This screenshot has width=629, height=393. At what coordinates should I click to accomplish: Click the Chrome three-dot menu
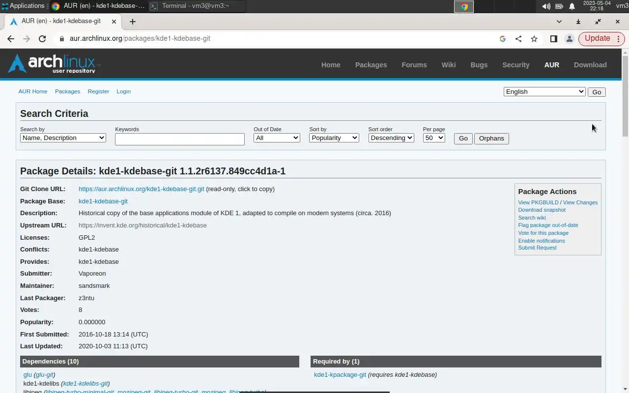pos(618,39)
